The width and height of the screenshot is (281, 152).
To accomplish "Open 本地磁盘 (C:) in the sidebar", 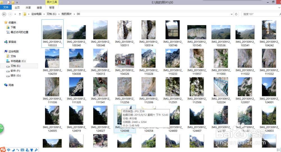I will (16, 61).
